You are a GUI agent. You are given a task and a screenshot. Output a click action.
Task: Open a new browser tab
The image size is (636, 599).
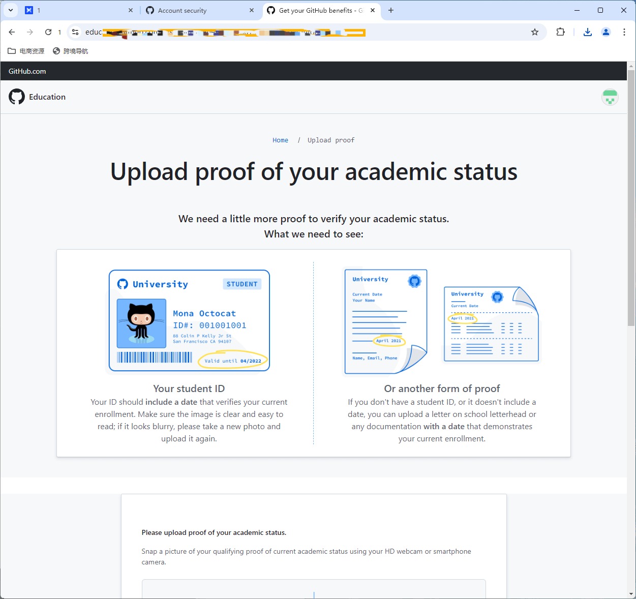pos(390,10)
